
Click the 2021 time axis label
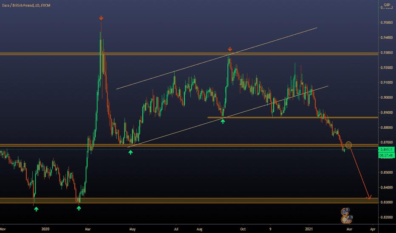tap(309, 229)
